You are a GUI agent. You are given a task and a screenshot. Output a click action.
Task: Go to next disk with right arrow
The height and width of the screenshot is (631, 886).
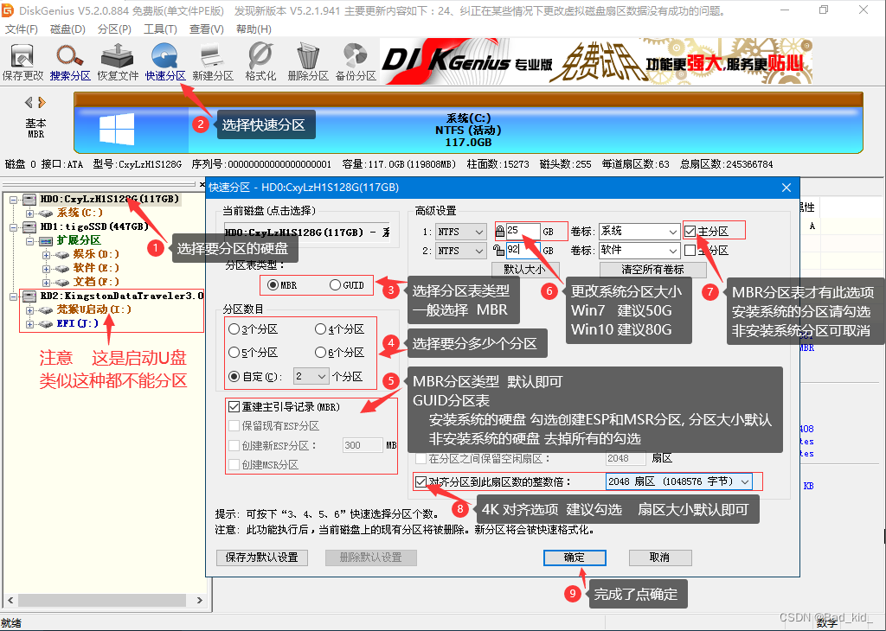(x=42, y=102)
